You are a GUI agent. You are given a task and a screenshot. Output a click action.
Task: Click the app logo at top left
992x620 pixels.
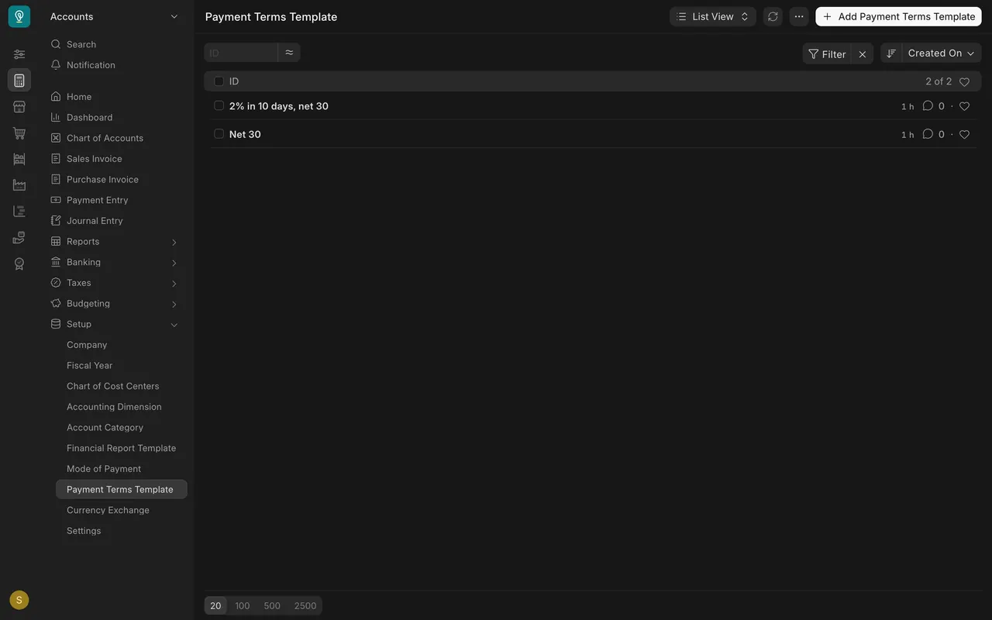tap(19, 16)
